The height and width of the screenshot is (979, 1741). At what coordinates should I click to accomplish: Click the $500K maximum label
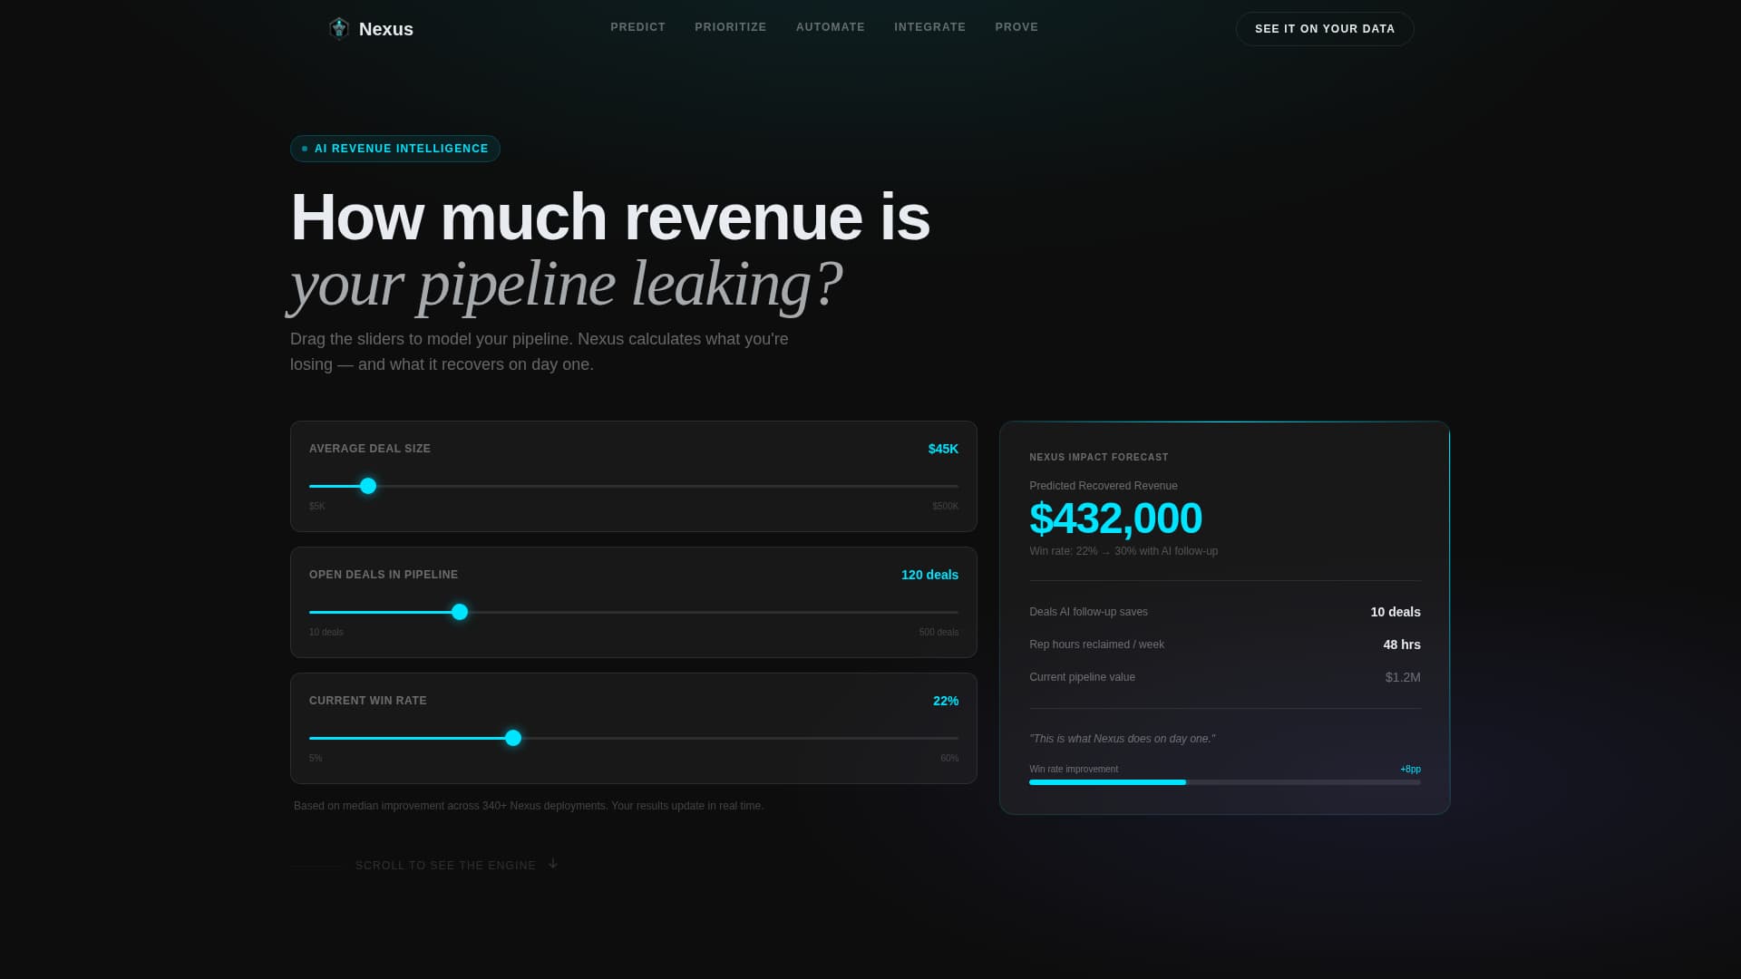click(945, 507)
